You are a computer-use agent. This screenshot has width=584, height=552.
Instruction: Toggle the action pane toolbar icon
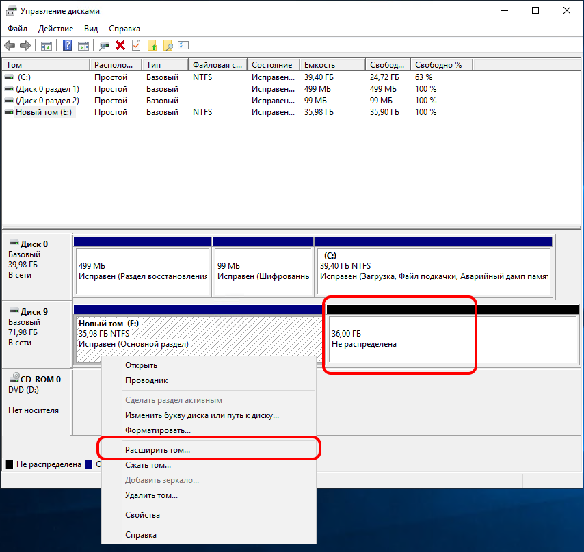click(83, 46)
